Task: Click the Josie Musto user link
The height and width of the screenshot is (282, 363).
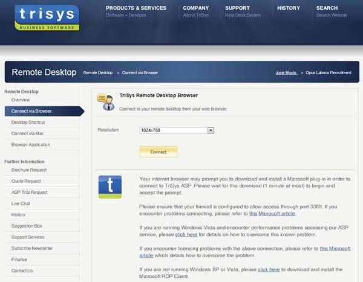Action: [286, 72]
